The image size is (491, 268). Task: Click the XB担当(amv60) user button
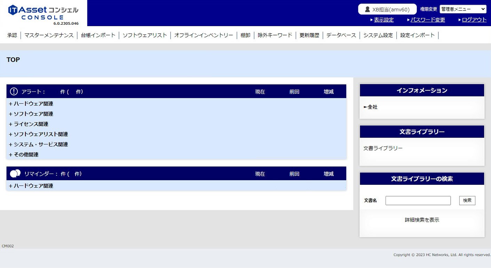(387, 9)
